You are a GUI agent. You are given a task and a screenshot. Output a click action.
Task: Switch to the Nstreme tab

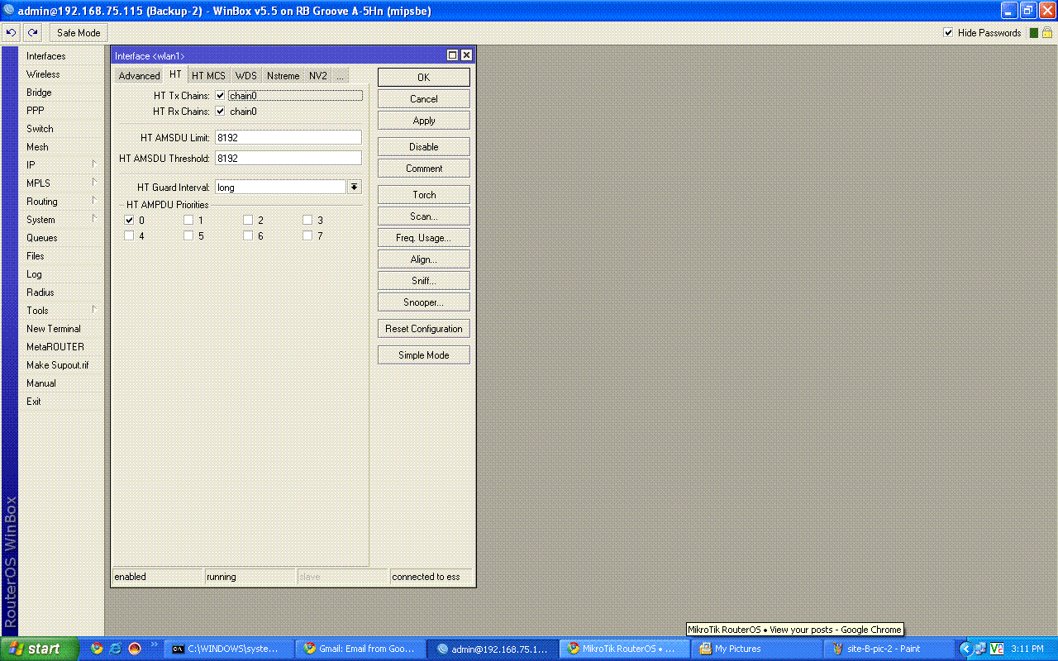(x=284, y=76)
